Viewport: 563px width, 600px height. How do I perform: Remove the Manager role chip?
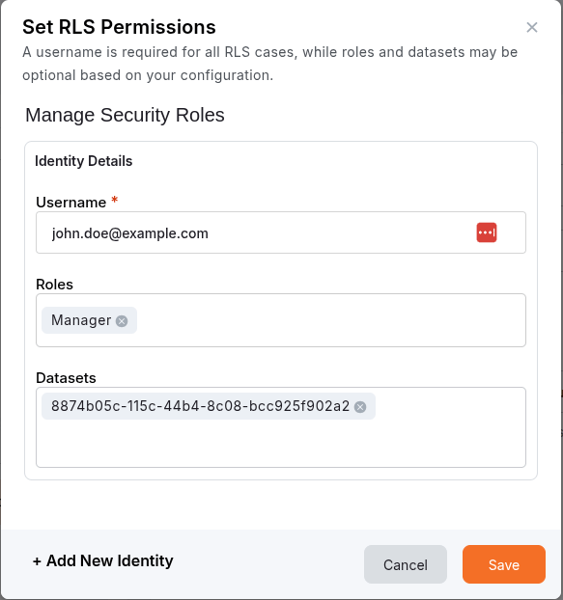click(x=122, y=320)
